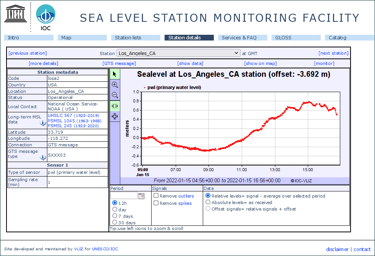Open the VLIZ link in footer
The width and height of the screenshot is (375, 256).
tap(79, 249)
